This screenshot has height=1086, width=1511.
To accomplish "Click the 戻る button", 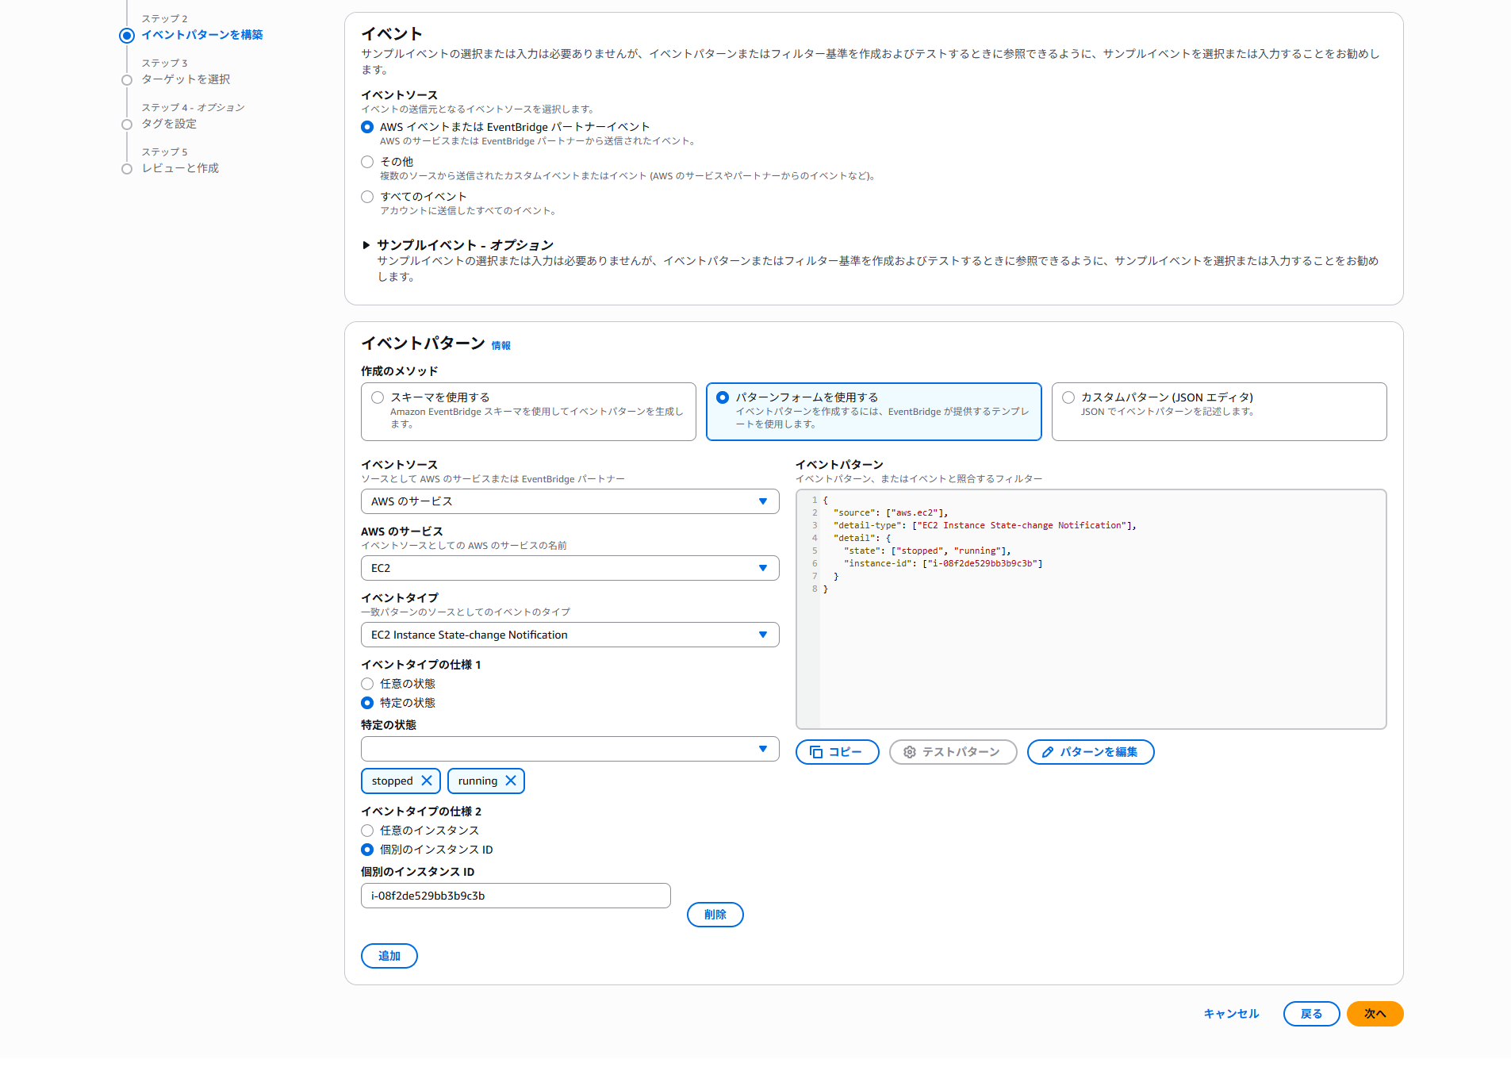I will pos(1311,1014).
